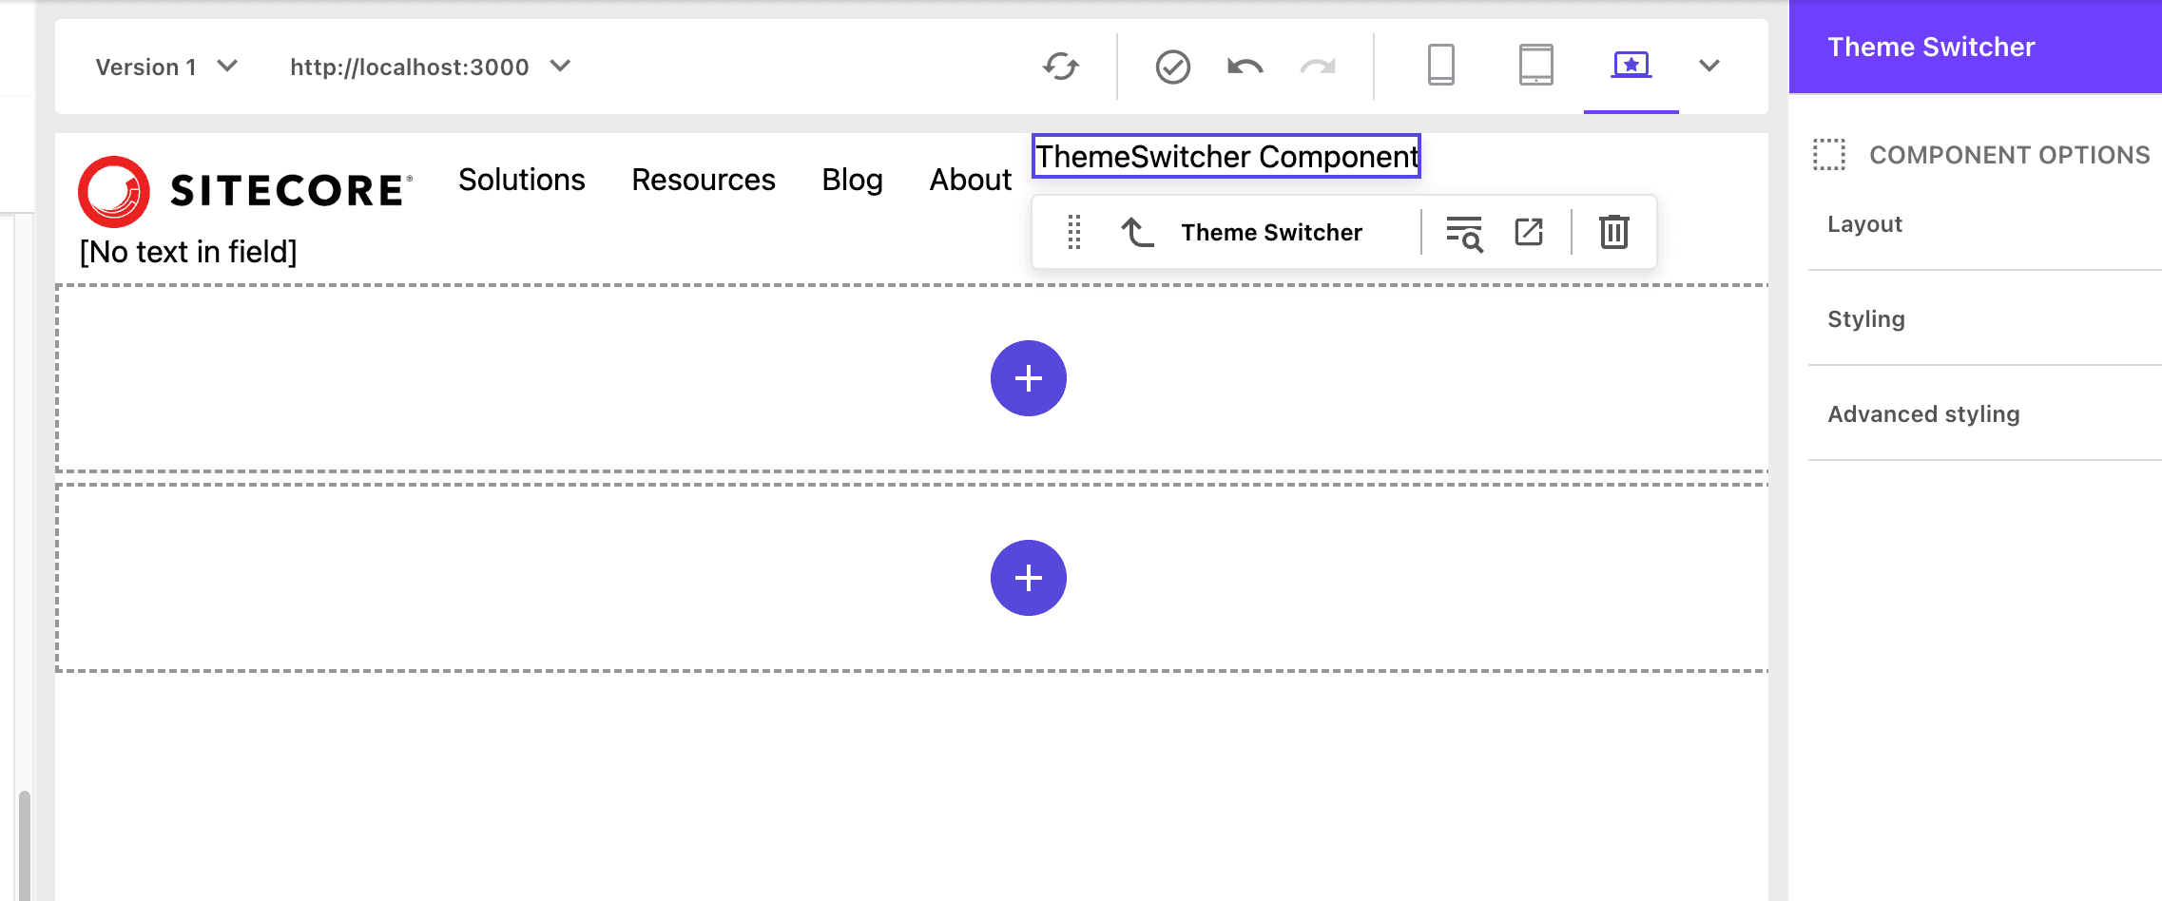Grab the component drag handle
Image resolution: width=2162 pixels, height=901 pixels.
(x=1074, y=232)
